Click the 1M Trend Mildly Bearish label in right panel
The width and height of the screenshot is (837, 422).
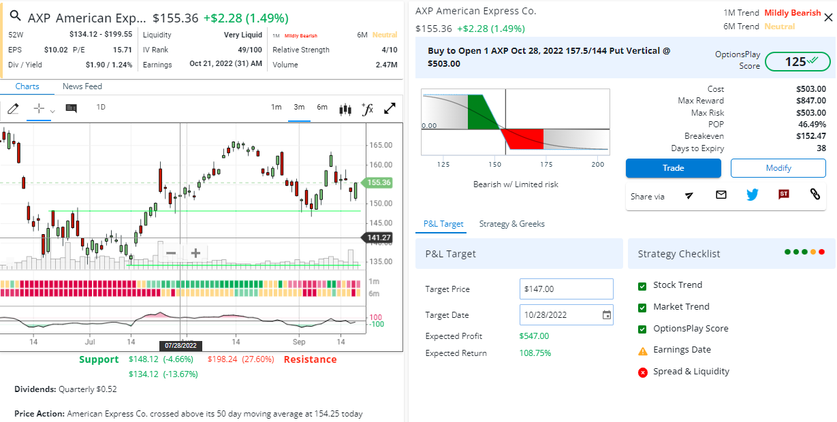(793, 13)
